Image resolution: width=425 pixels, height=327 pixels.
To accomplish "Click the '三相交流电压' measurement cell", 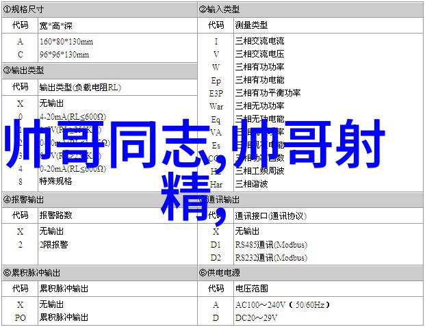I will pos(259,54).
